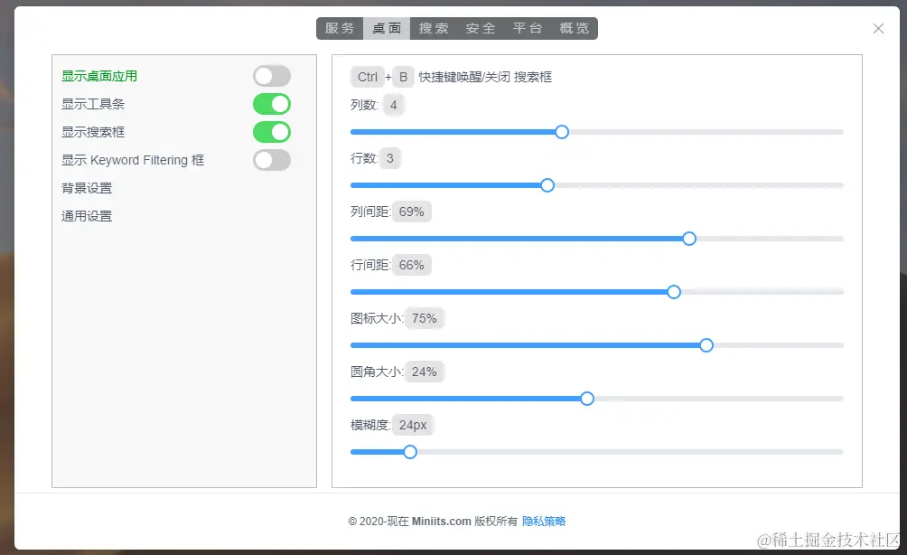Select the 安全 tab

pos(481,28)
